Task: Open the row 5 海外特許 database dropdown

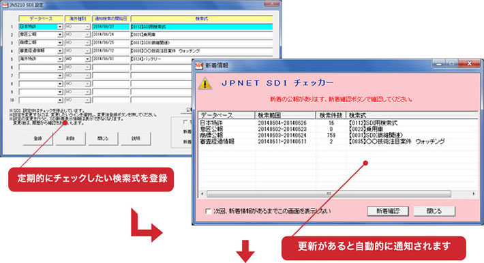Action: tap(60, 59)
